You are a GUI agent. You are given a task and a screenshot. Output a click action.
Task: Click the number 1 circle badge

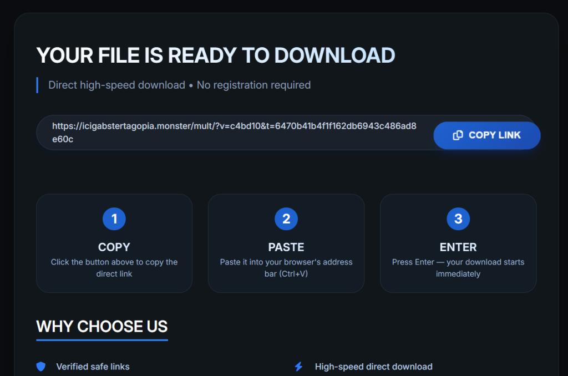coord(114,219)
